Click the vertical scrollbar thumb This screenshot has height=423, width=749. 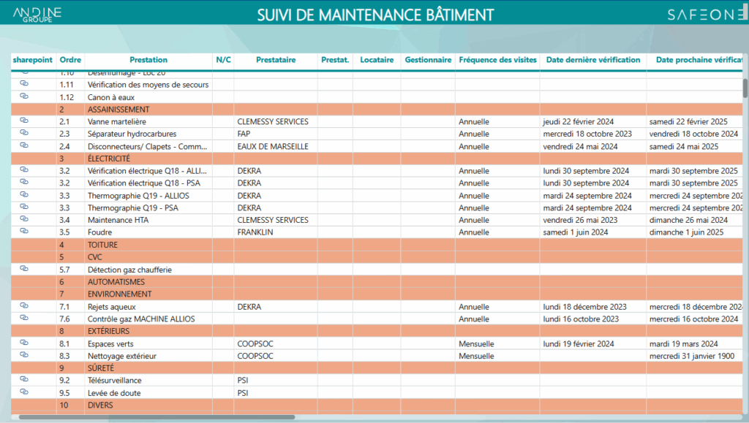pyautogui.click(x=745, y=88)
